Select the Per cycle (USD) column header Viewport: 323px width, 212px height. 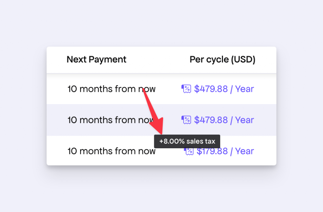point(222,59)
